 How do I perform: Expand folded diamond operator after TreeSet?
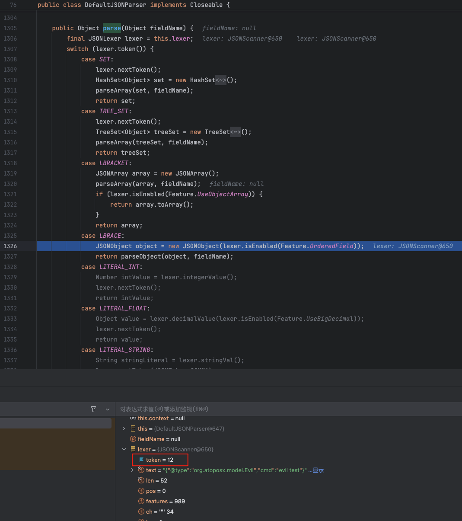click(x=235, y=132)
